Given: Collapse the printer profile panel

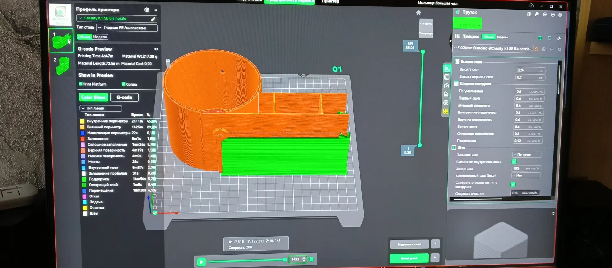Looking at the screenshot, I should tap(156, 10).
